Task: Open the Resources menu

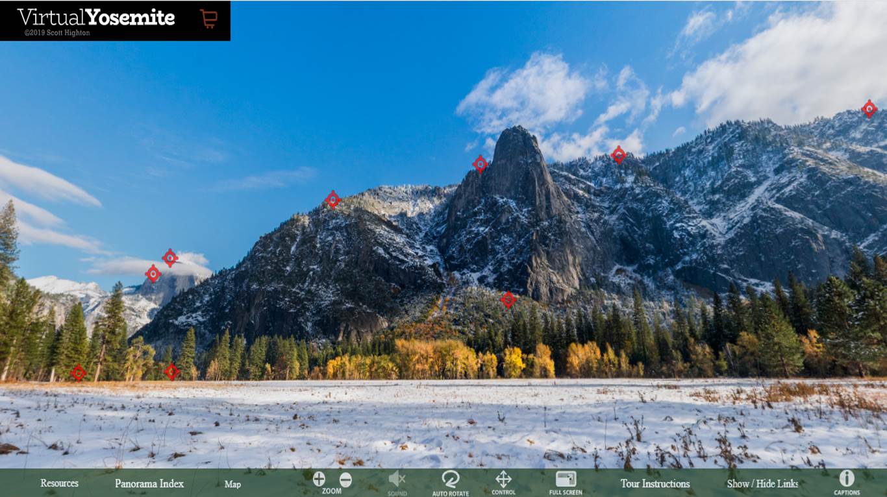Action: click(x=59, y=483)
